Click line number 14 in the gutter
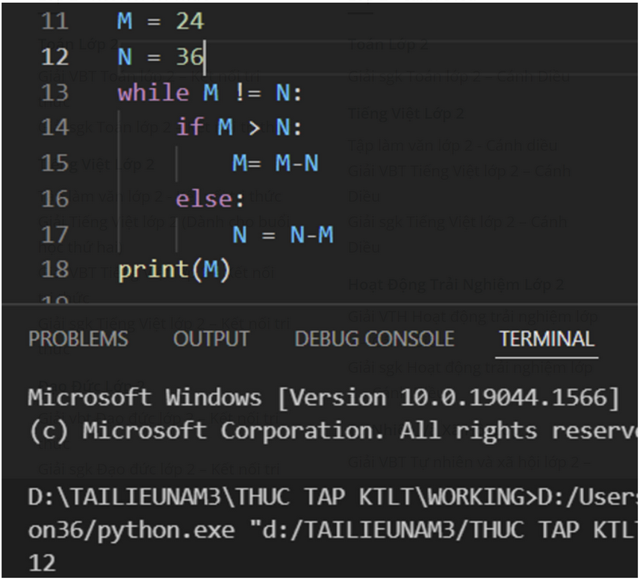The image size is (640, 581). [x=54, y=128]
